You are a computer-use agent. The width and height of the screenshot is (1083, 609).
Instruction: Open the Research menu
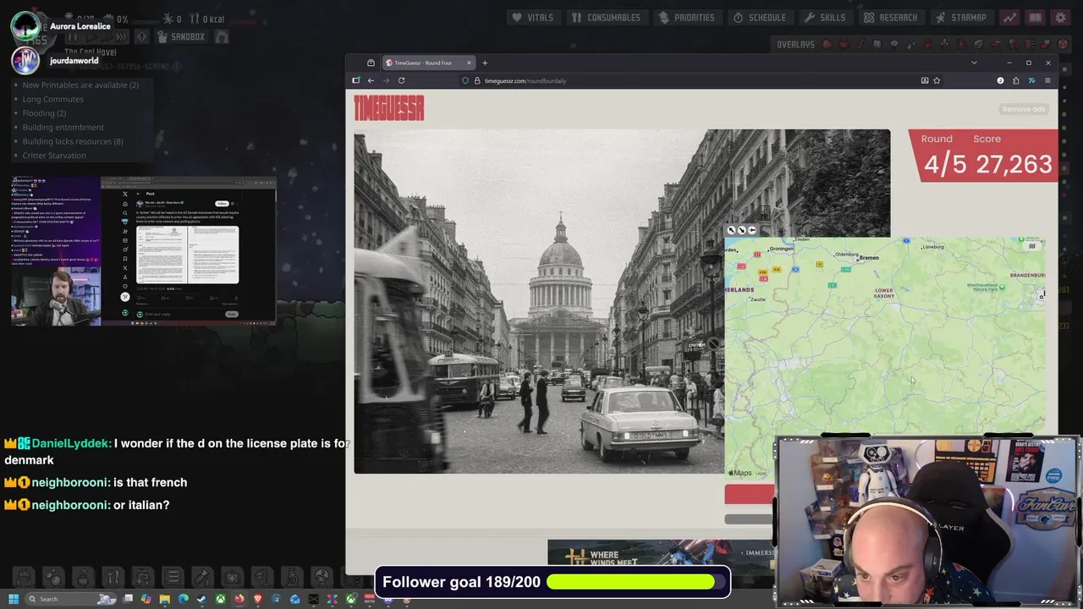[891, 17]
